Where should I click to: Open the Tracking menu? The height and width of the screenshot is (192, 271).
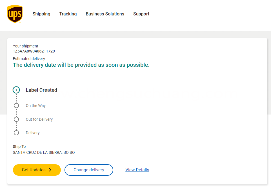[x=68, y=14]
